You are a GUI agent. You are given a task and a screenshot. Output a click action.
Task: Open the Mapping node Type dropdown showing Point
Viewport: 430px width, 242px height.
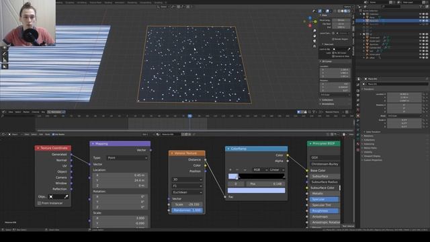coord(127,158)
